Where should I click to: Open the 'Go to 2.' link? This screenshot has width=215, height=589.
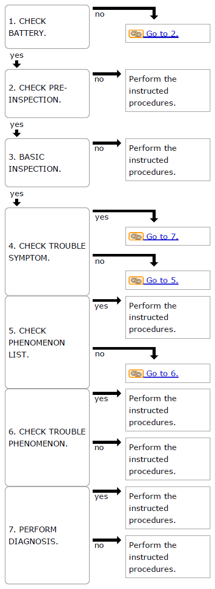click(162, 34)
